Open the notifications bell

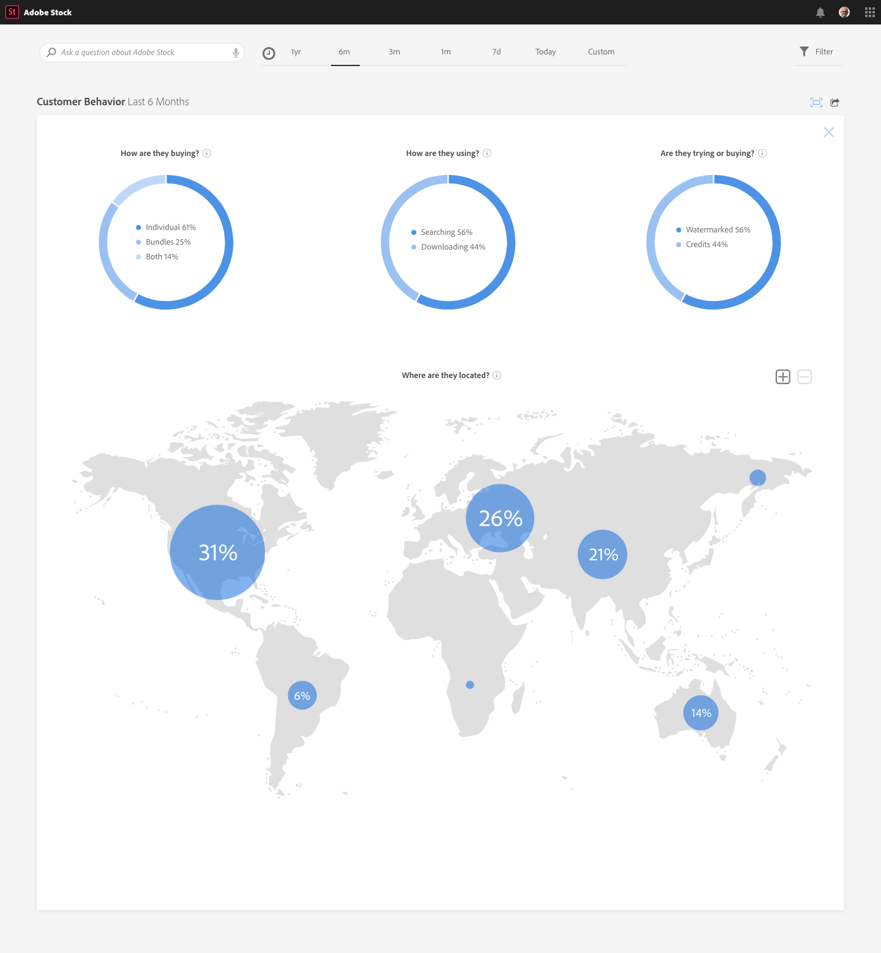click(820, 12)
